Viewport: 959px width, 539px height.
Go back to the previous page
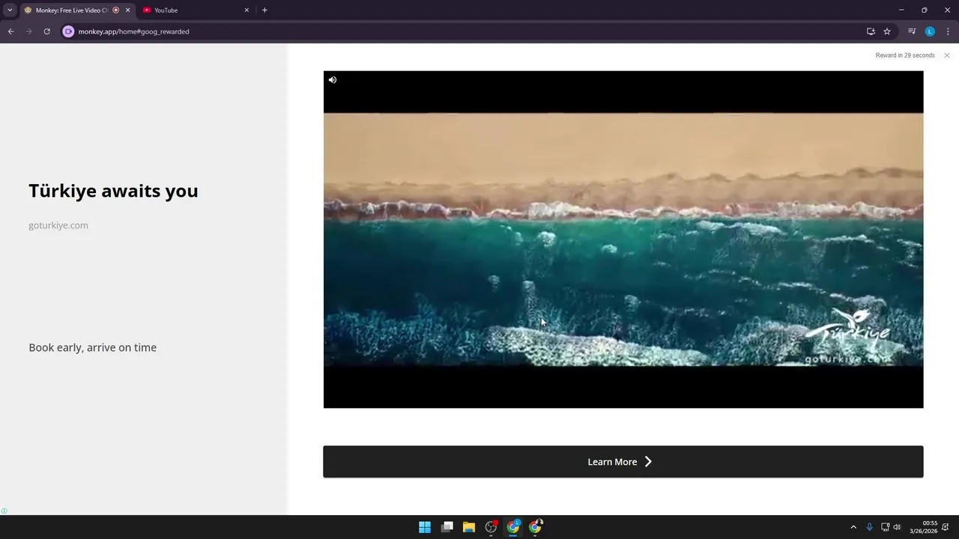10,31
